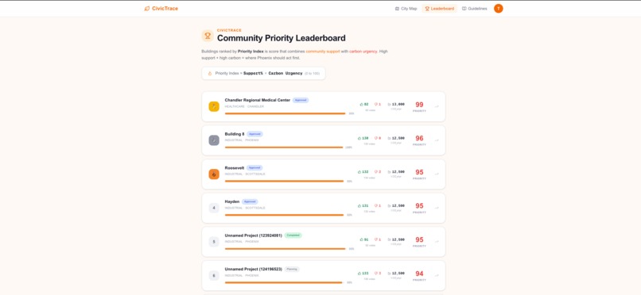Open Hayden via its arrow
641x295 pixels.
tap(437, 209)
